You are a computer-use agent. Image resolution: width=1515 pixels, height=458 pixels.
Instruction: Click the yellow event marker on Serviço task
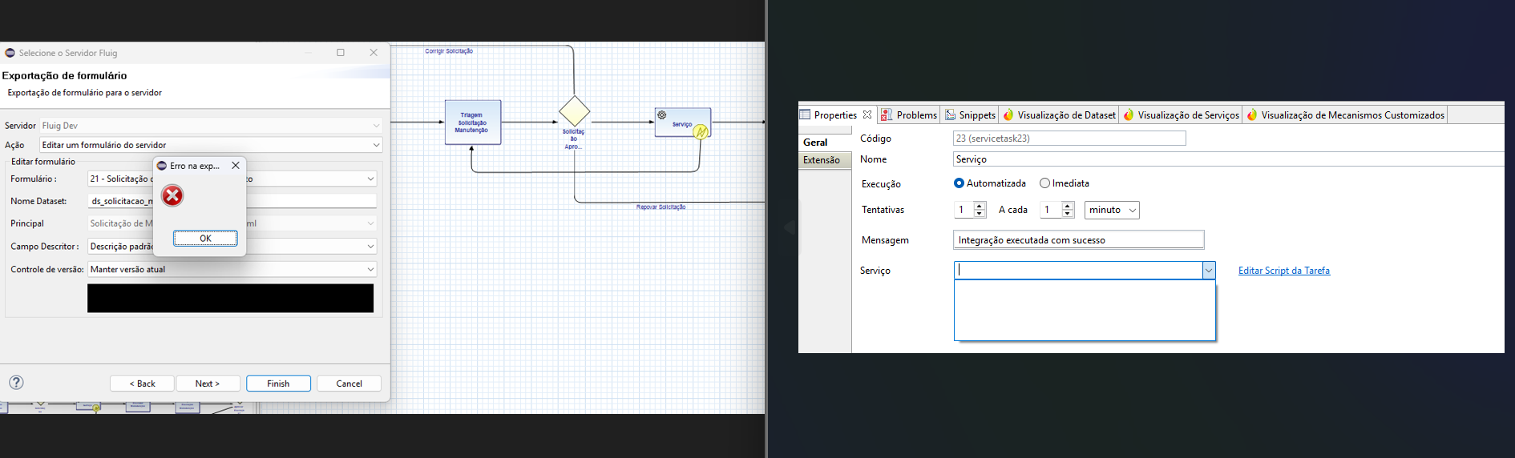pyautogui.click(x=701, y=132)
